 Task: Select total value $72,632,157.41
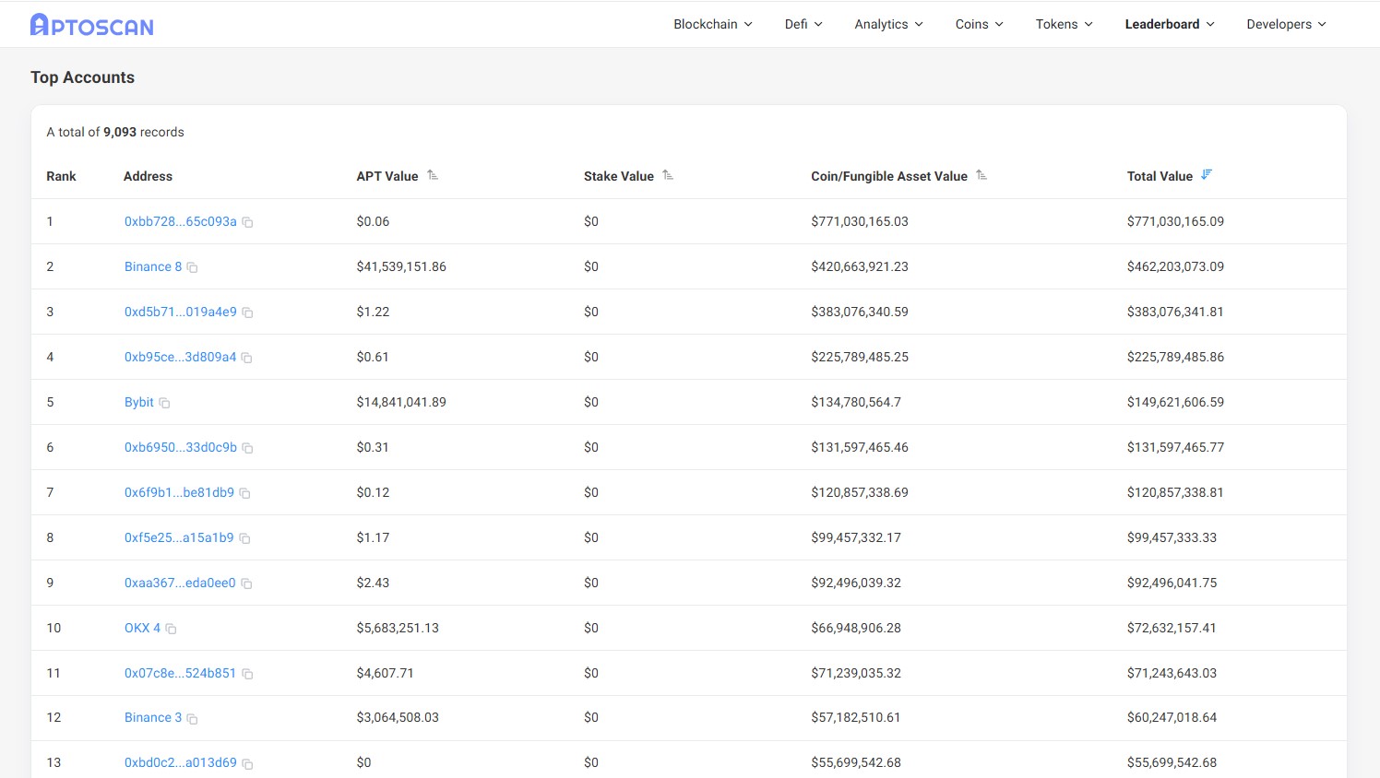tap(1172, 628)
